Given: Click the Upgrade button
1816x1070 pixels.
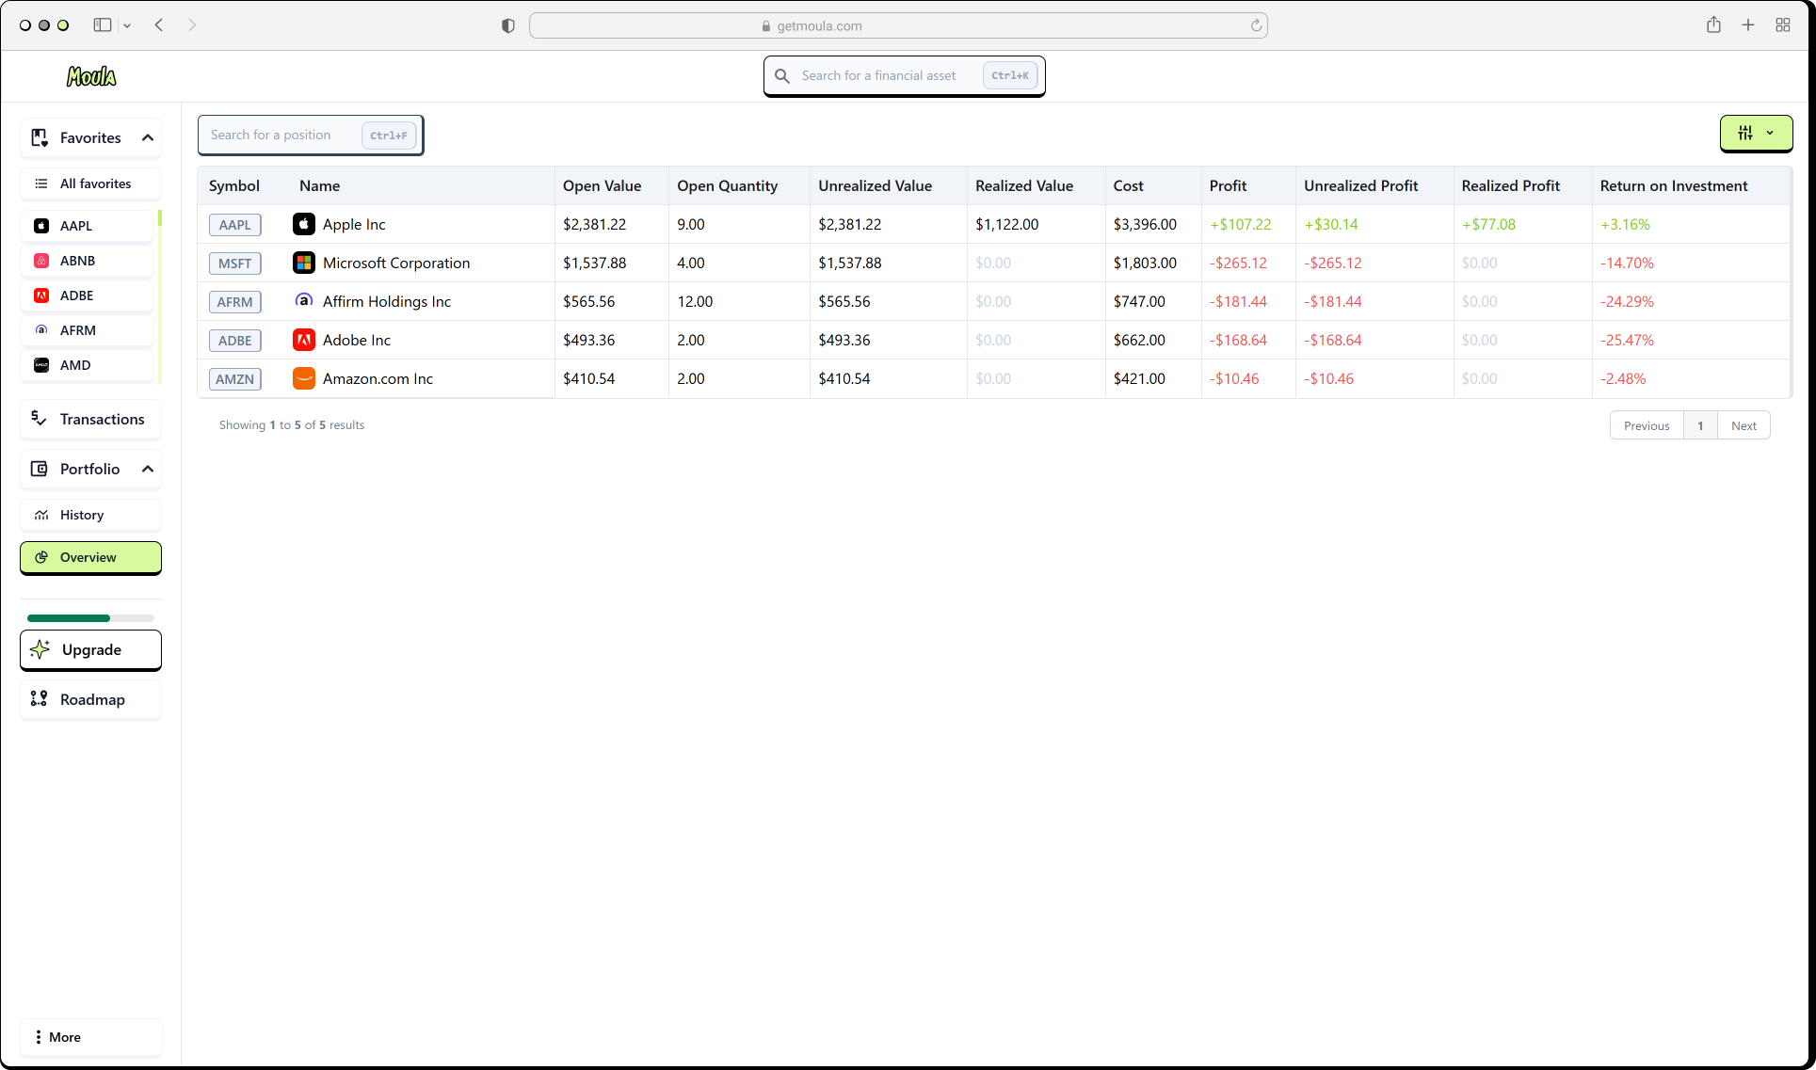Looking at the screenshot, I should coord(90,650).
